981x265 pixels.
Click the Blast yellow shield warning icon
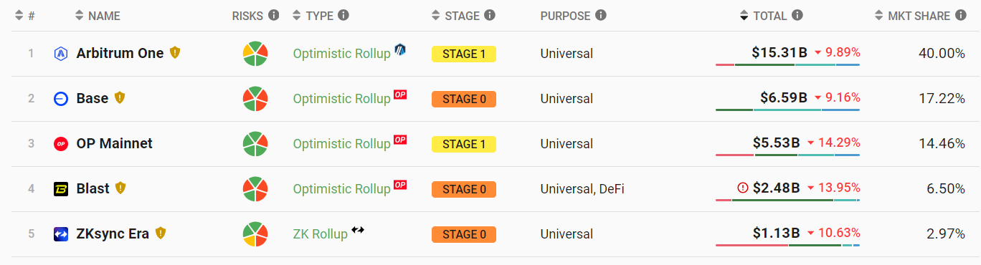coord(120,188)
